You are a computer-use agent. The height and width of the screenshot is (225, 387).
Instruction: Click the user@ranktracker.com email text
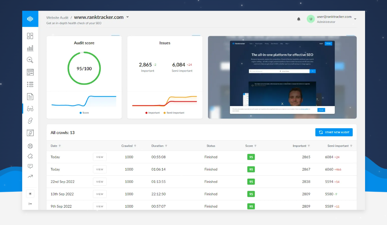[x=334, y=17]
